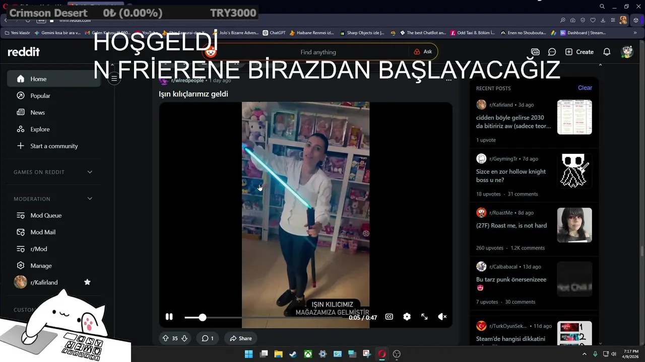645x362 pixels.
Task: Open Reddit chat icon
Action: coord(552,52)
